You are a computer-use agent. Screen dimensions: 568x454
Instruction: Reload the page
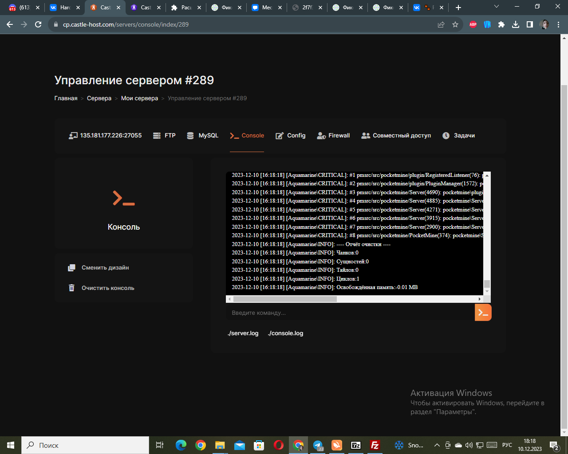tap(38, 24)
